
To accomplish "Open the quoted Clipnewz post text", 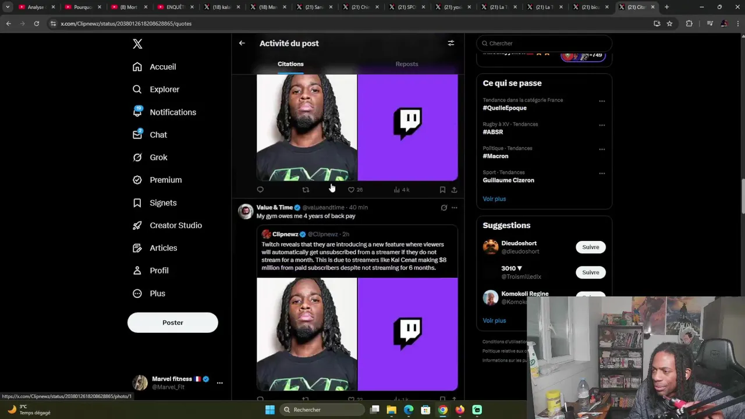I will (x=354, y=256).
